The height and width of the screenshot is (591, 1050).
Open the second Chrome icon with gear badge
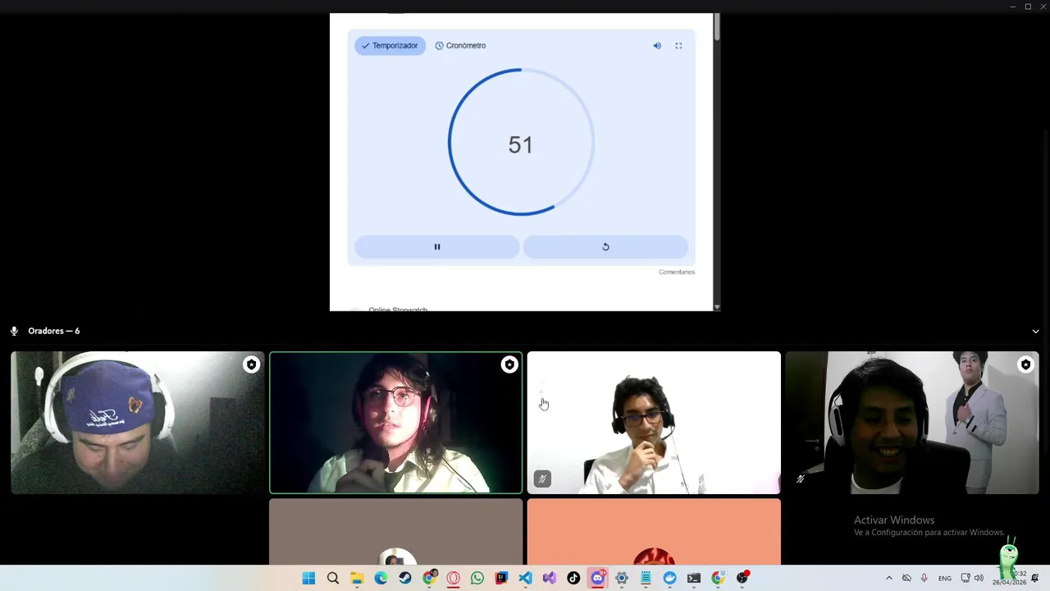click(x=719, y=578)
